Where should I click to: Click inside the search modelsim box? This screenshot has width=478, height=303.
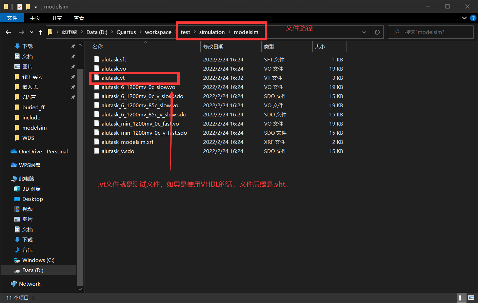pos(431,32)
